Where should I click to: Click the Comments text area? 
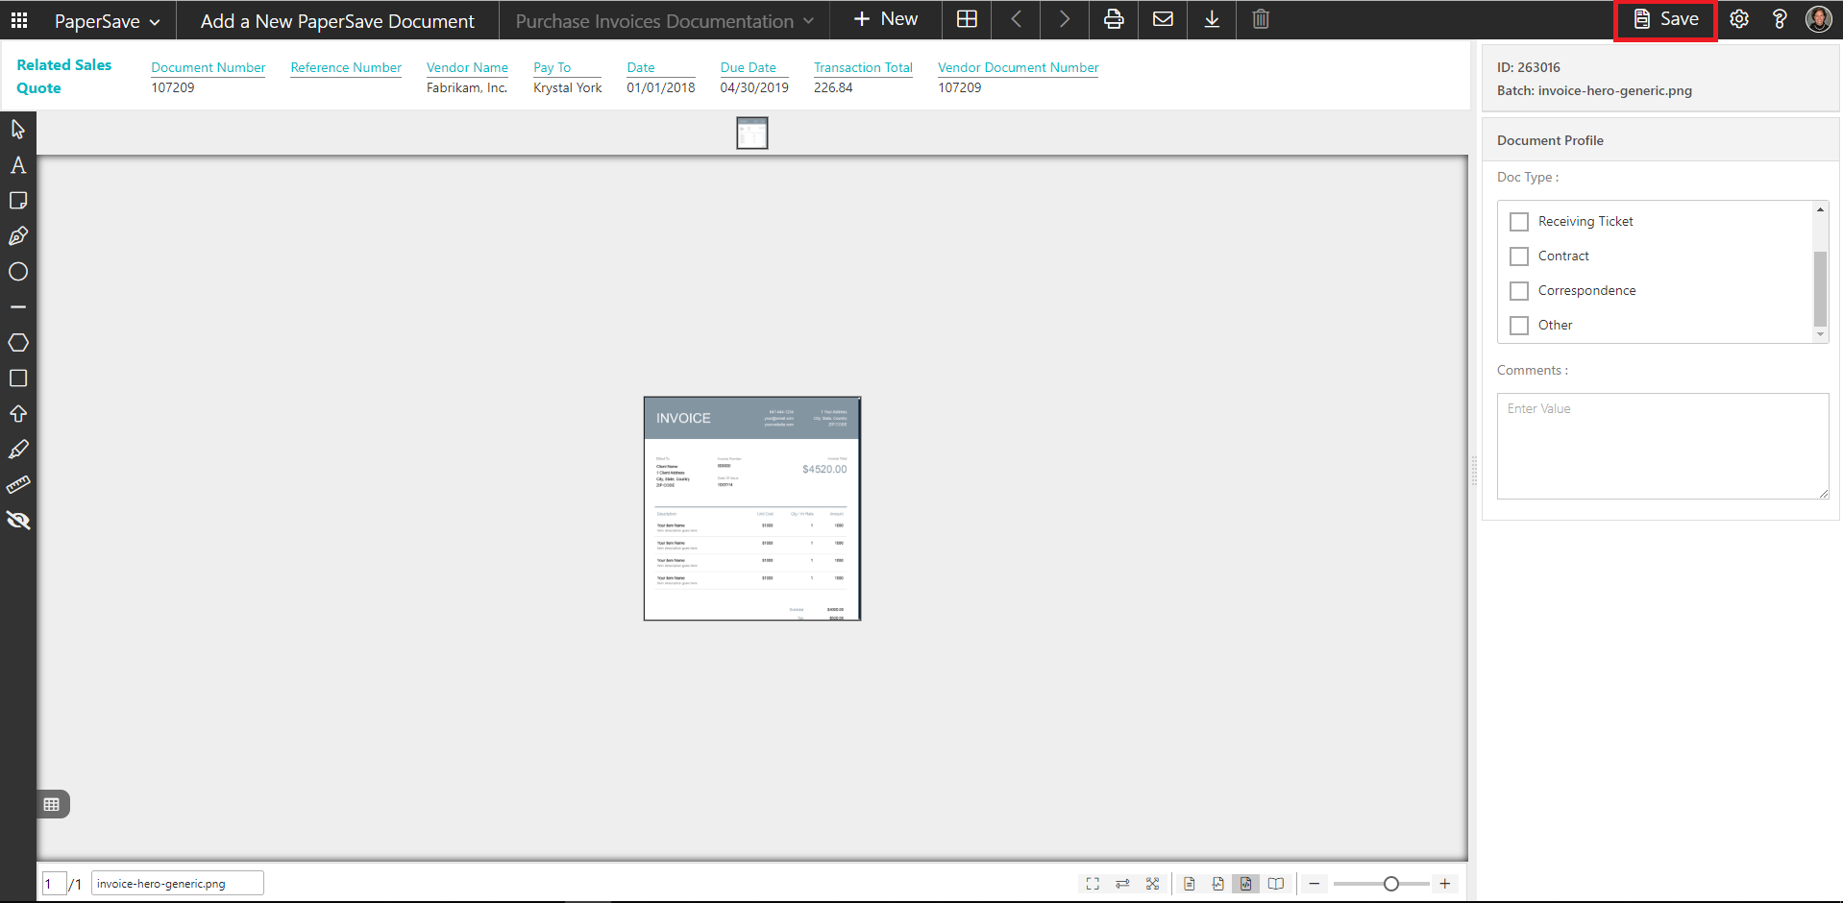click(x=1662, y=446)
